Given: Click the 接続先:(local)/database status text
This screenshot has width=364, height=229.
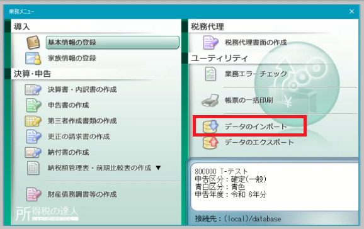Looking at the screenshot, I should coord(238,218).
